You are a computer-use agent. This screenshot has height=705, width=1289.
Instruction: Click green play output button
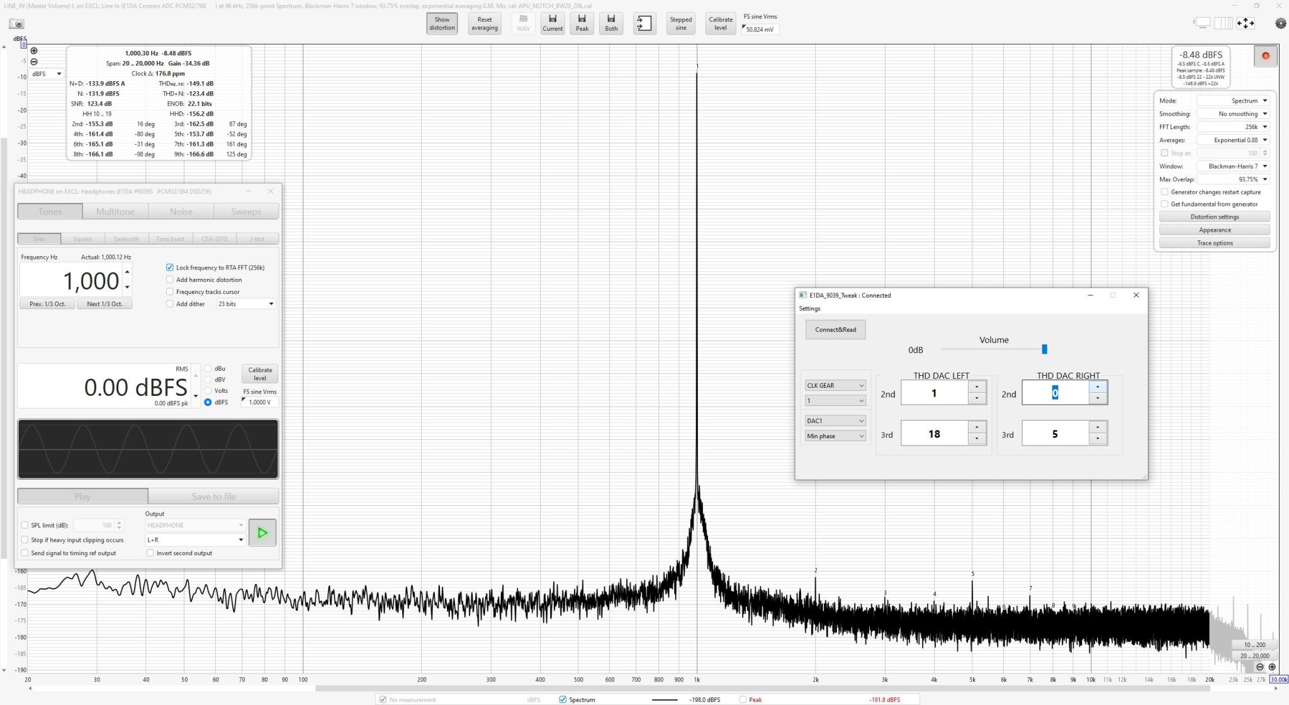point(262,533)
